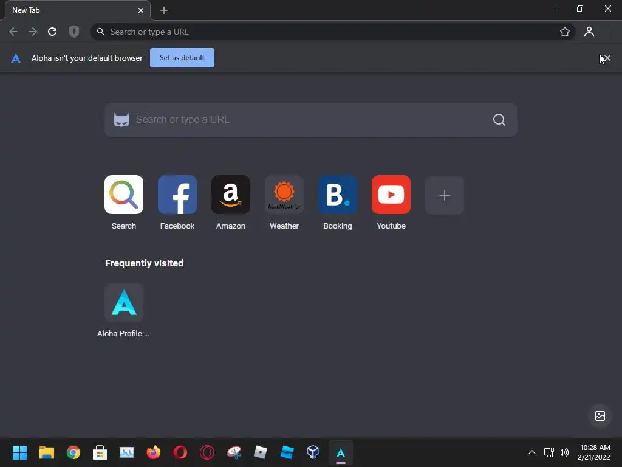Image resolution: width=622 pixels, height=467 pixels.
Task: Open the Facebook speed dial tile
Action: (177, 195)
